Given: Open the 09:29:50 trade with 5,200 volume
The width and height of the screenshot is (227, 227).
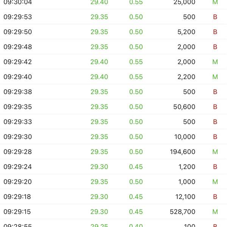Looking at the screenshot, I should click(113, 32).
